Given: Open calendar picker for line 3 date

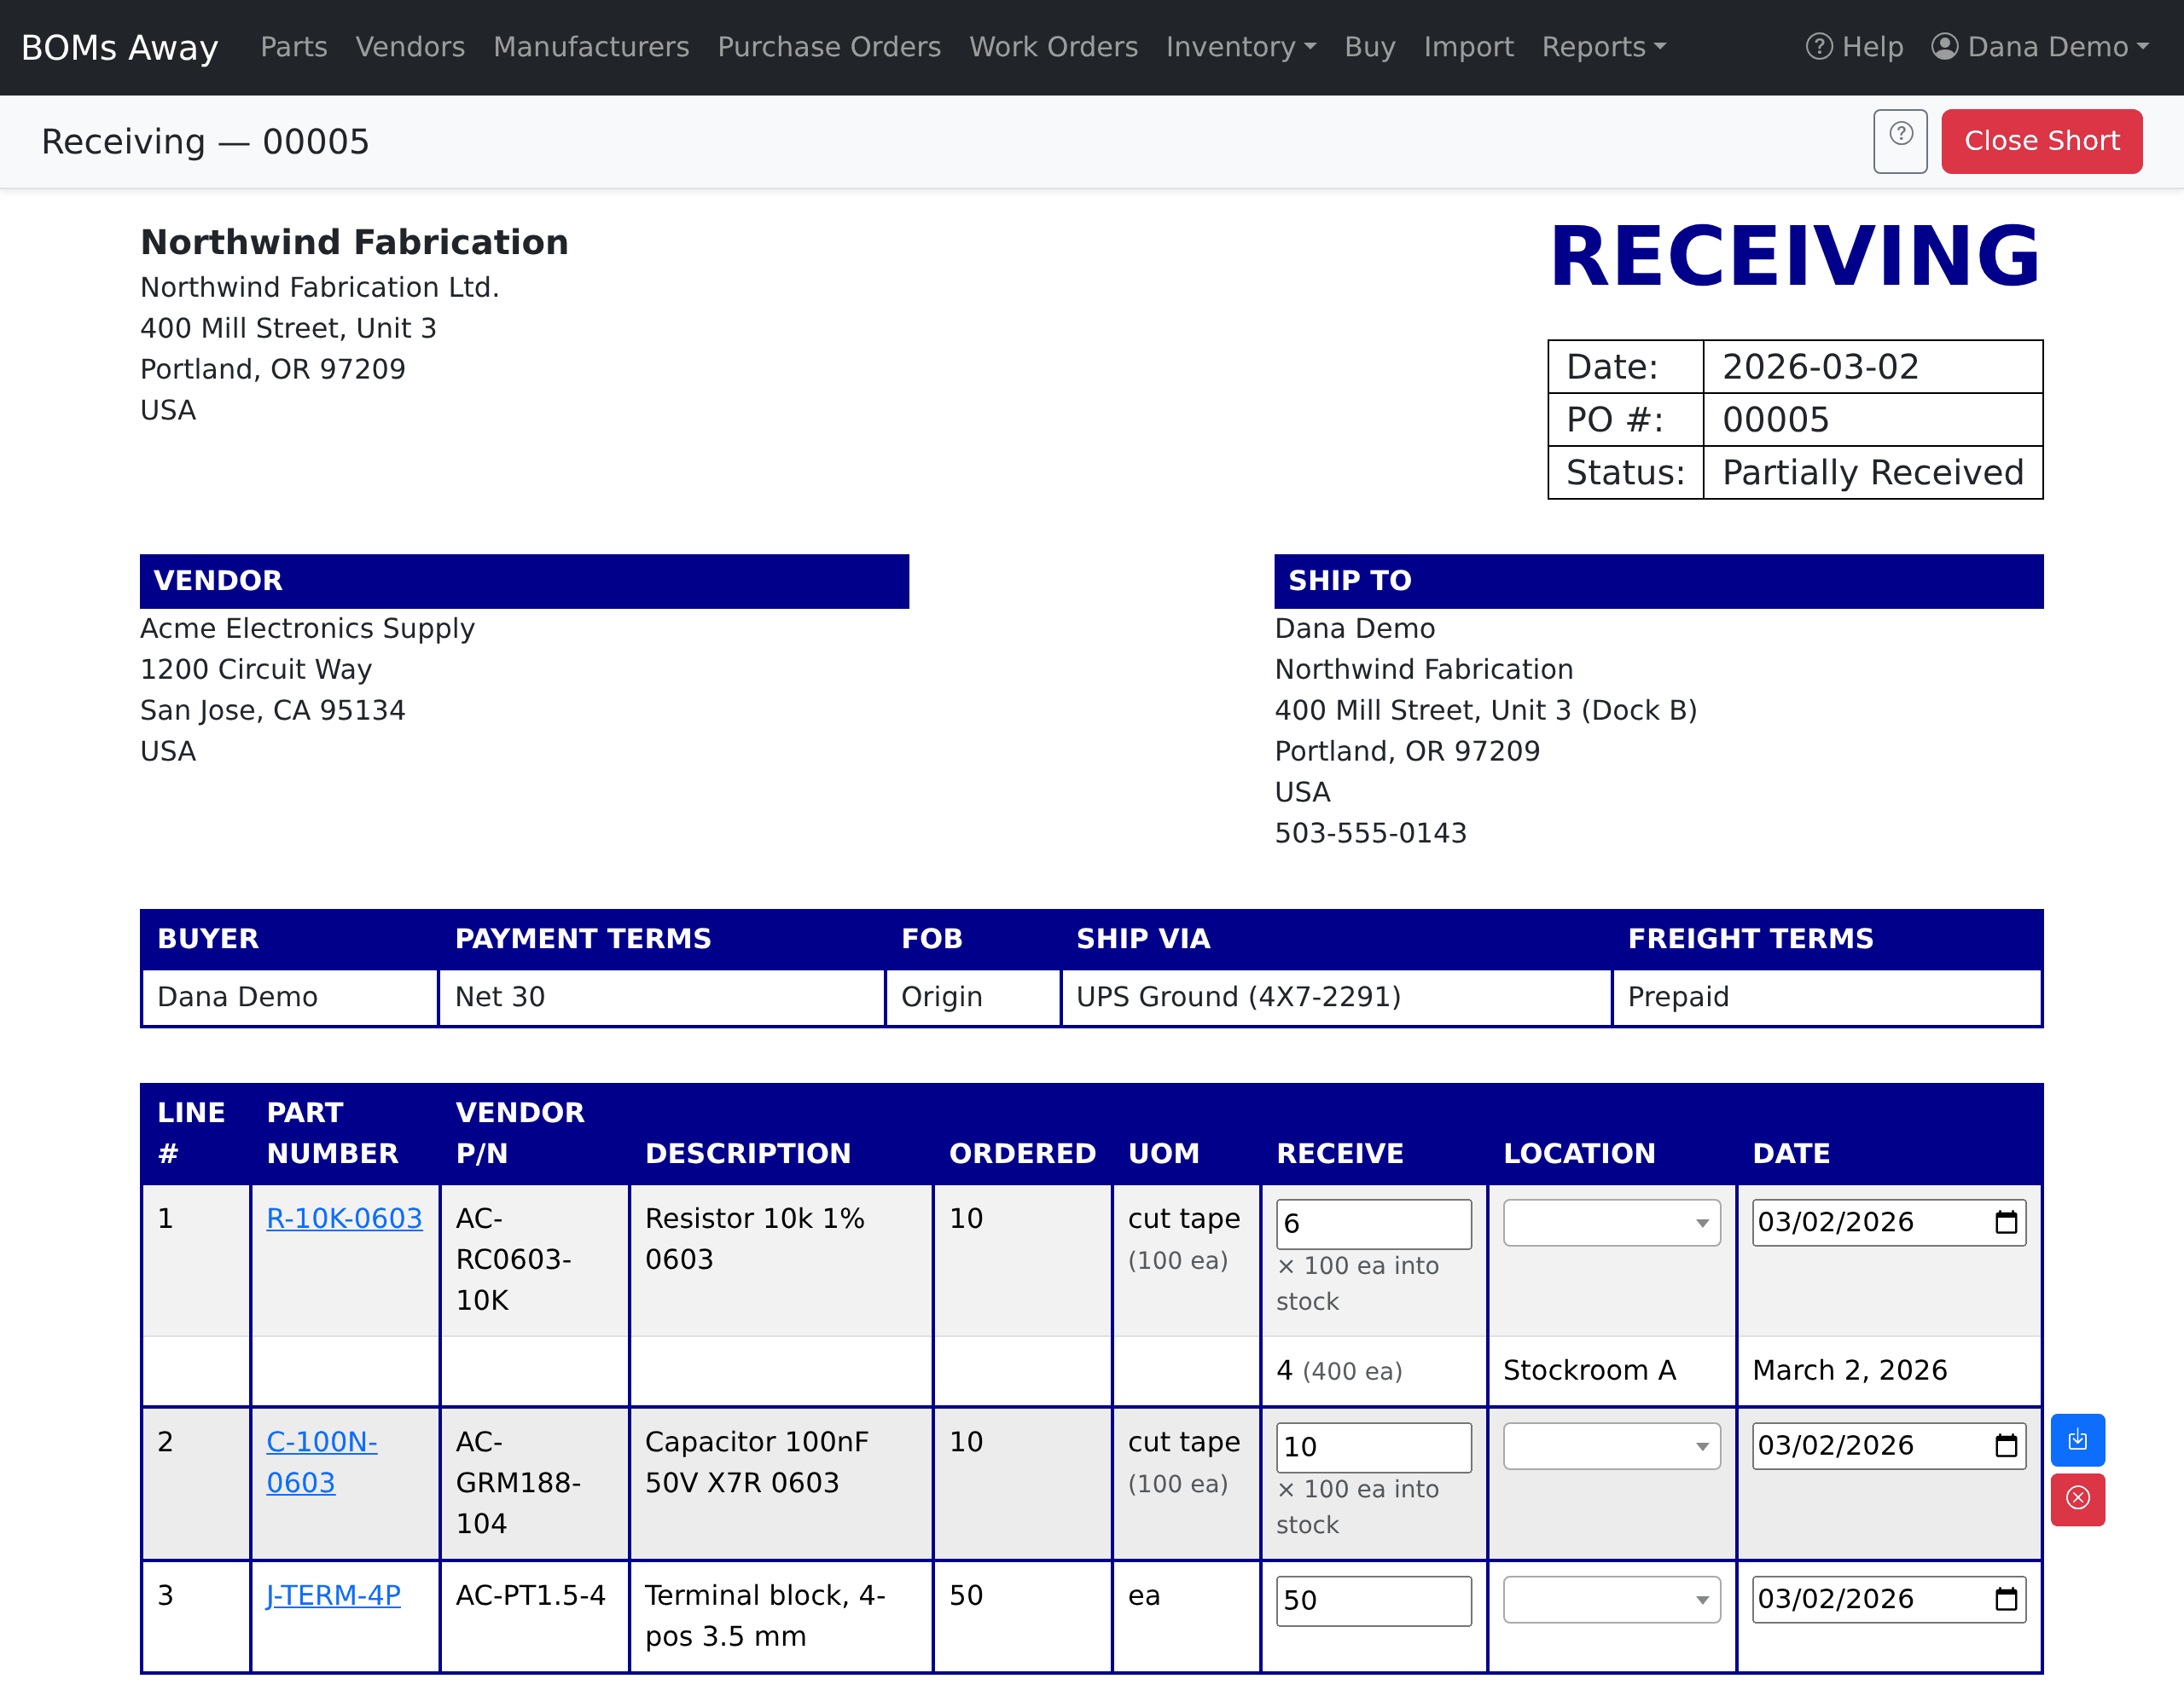Looking at the screenshot, I should coord(2006,1599).
